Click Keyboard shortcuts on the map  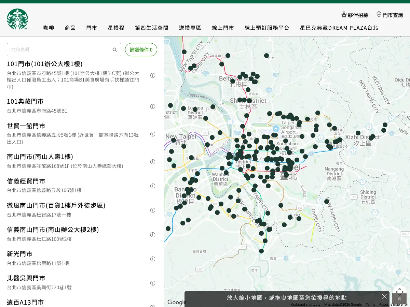pyautogui.click(x=305, y=304)
